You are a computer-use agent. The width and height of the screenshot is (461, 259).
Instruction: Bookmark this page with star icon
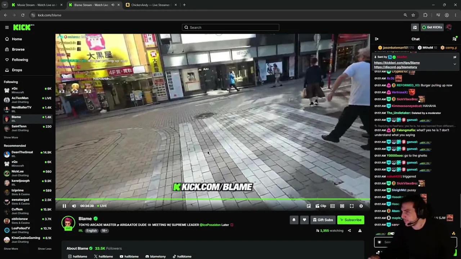click(413, 15)
